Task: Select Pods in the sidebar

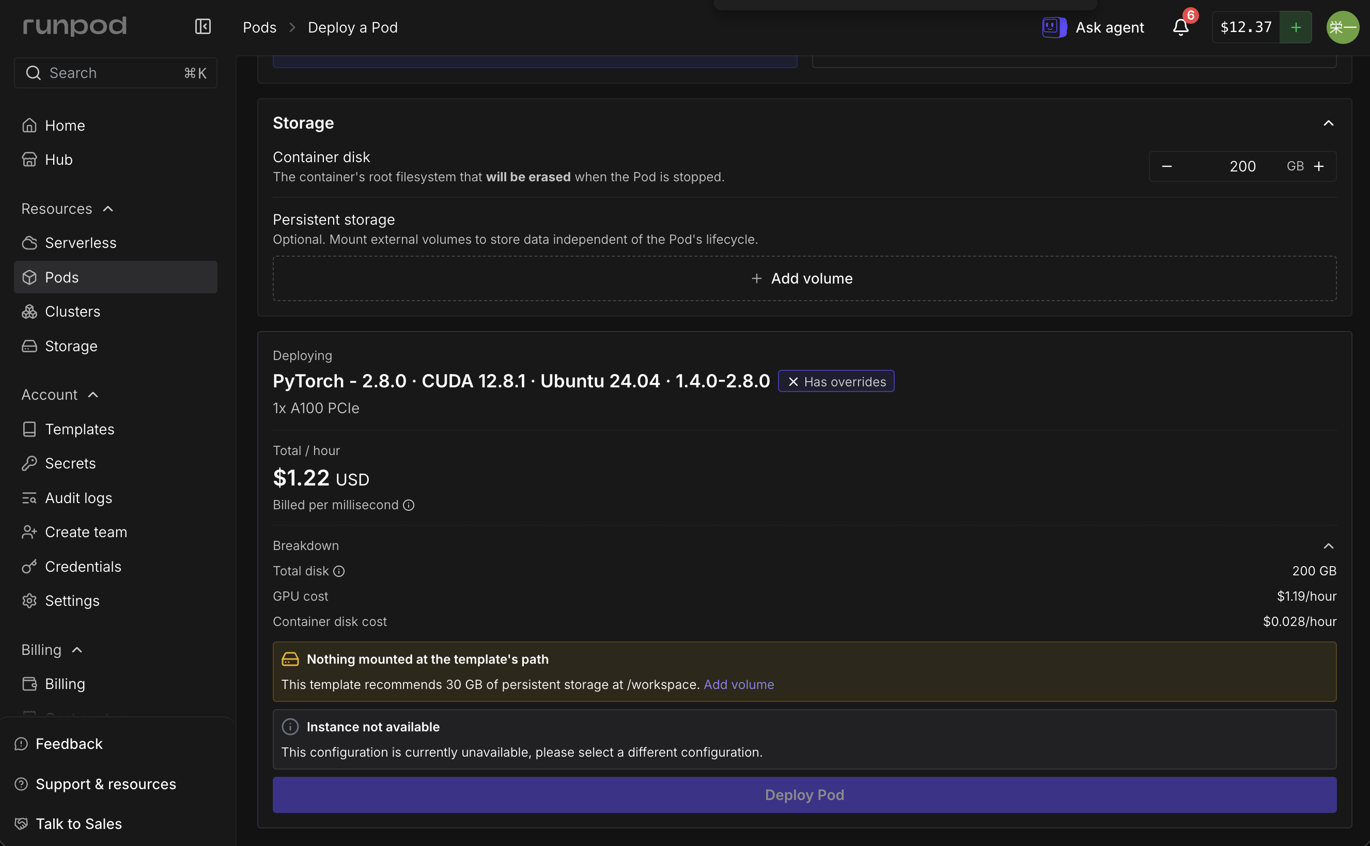Action: (x=115, y=277)
